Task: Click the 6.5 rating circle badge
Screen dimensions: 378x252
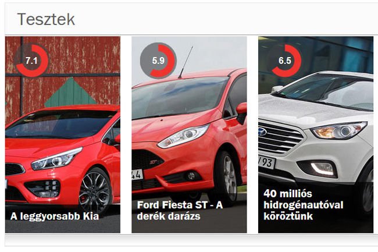Action: 285,61
